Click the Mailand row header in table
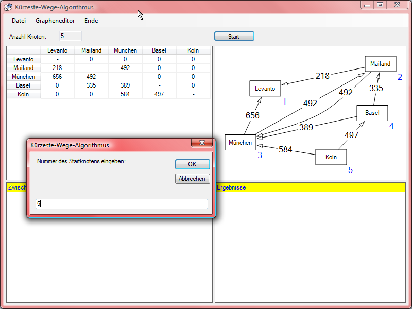 coord(24,68)
